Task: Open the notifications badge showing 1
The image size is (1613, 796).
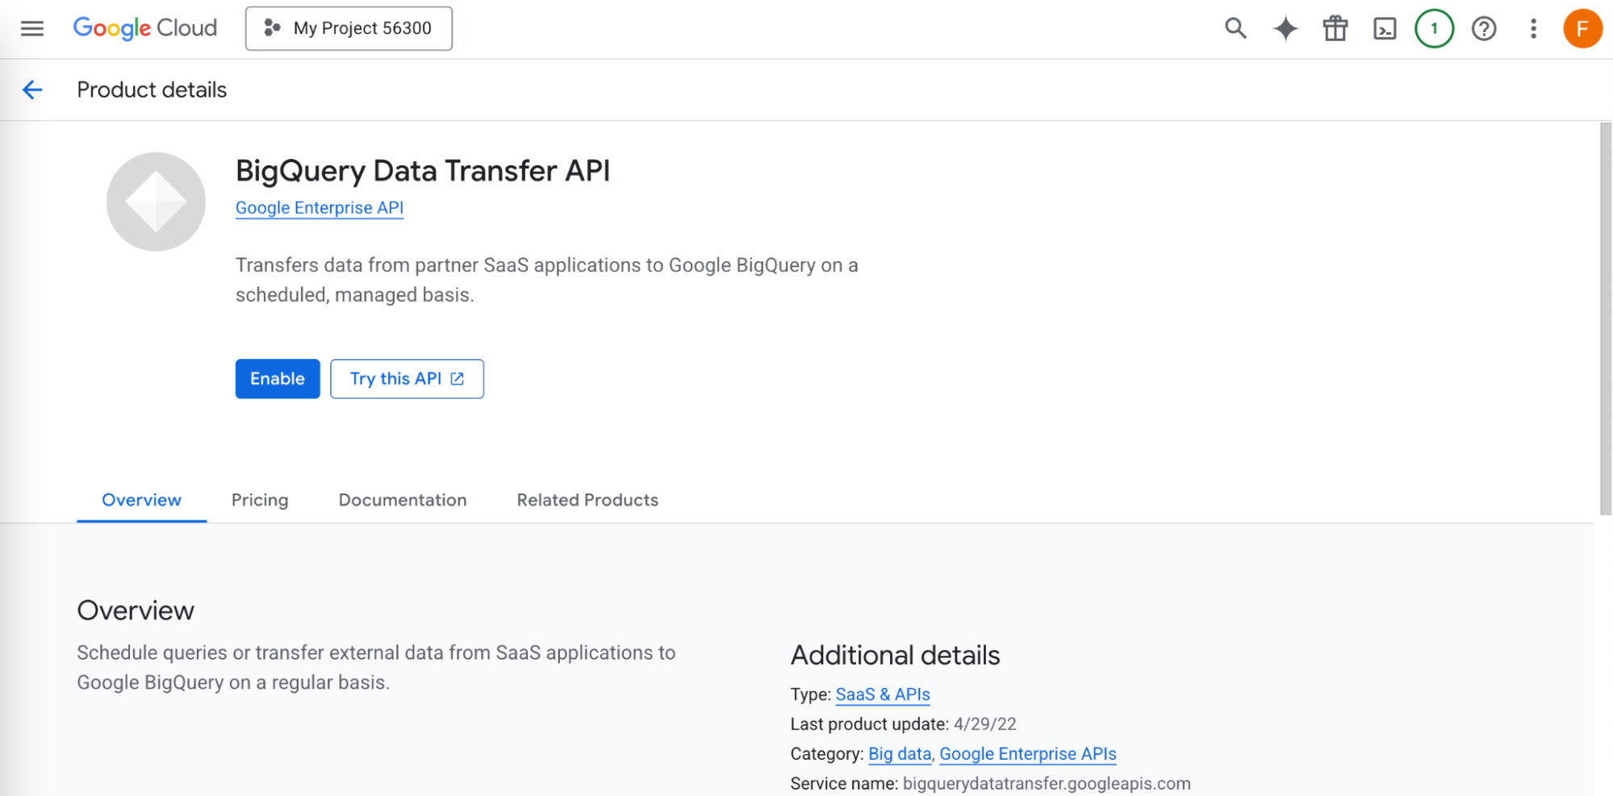Action: tap(1434, 29)
